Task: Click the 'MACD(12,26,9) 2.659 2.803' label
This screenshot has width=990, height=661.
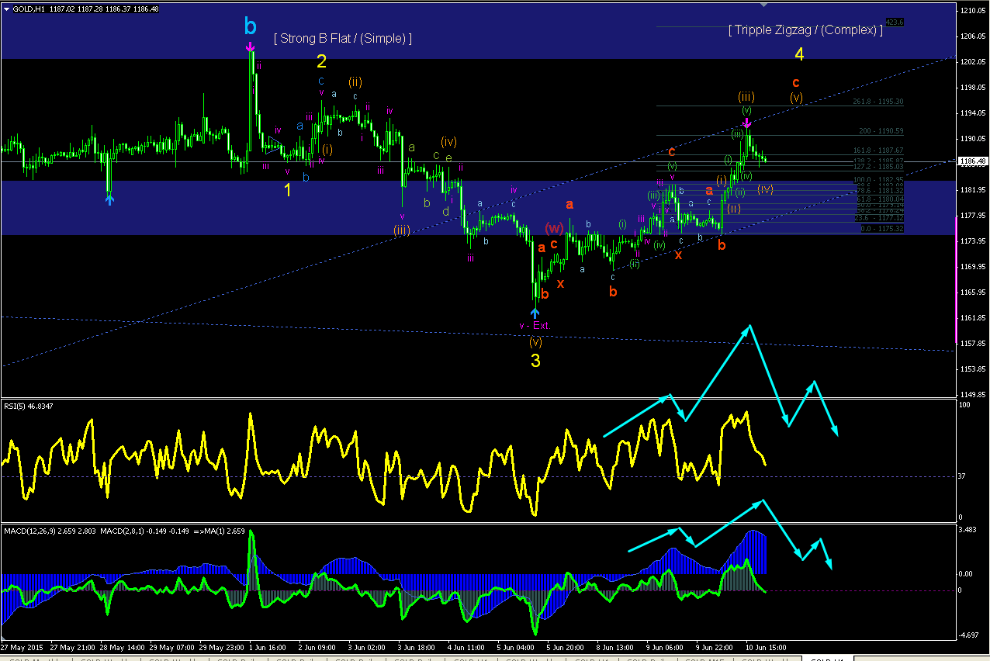Action: [x=50, y=531]
